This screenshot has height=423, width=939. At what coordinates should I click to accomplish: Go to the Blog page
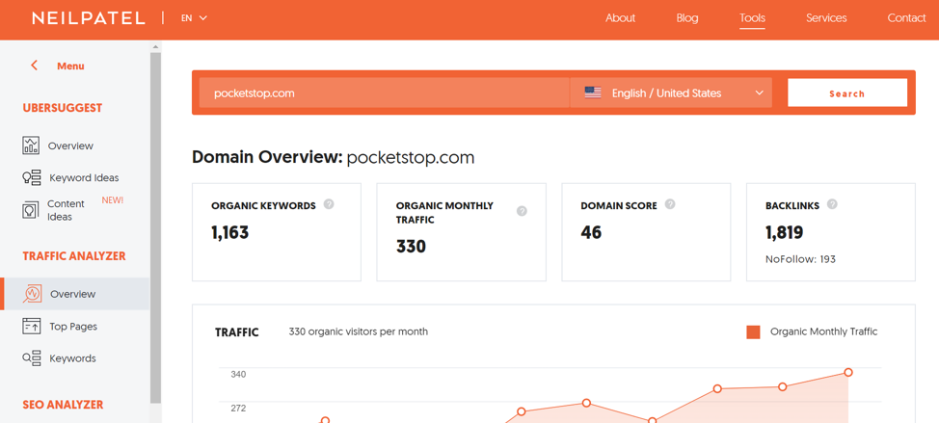[686, 18]
